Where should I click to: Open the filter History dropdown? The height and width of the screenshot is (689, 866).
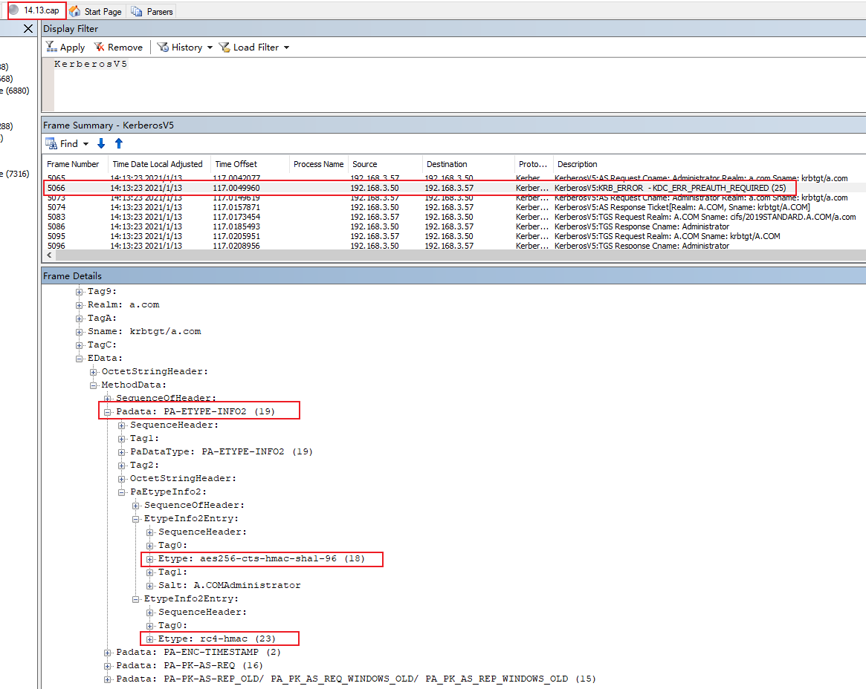pyautogui.click(x=184, y=48)
